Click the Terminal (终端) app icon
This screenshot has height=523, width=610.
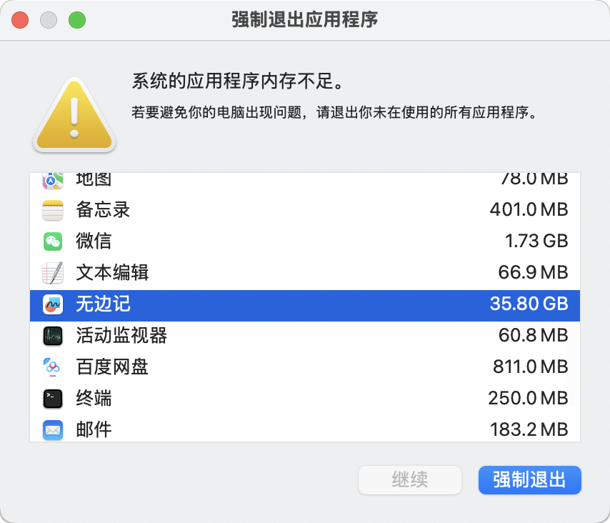53,398
